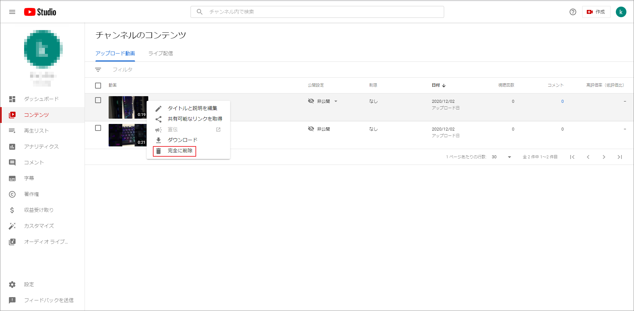Choose 共有可能なリンクを取得 from the menu

point(188,119)
